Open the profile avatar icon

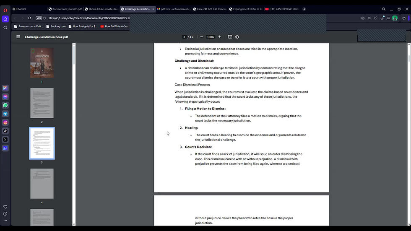pos(395,18)
